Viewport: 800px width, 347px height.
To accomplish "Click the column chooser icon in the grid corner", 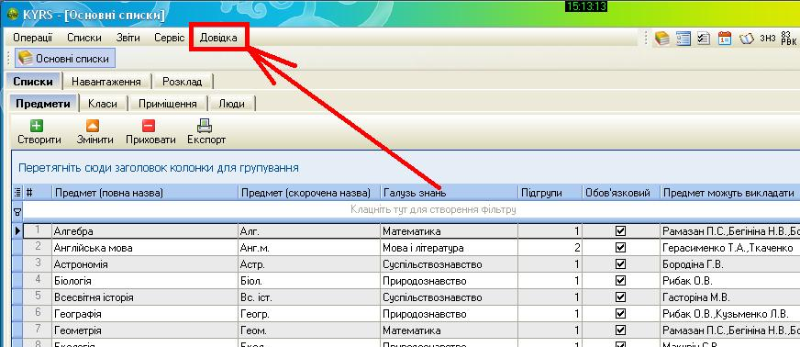I will tap(17, 193).
